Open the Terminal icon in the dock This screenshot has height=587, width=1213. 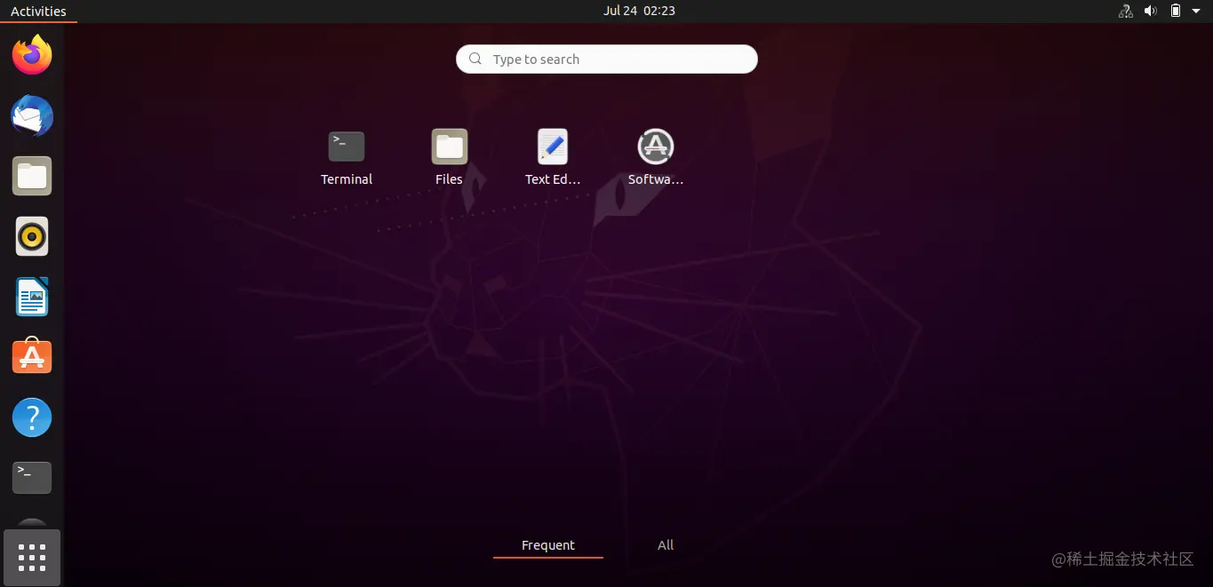[32, 477]
